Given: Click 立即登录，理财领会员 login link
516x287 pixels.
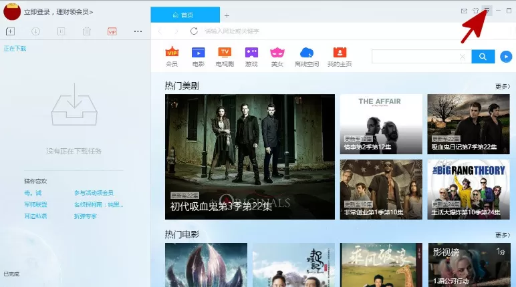Looking at the screenshot, I should pos(58,12).
